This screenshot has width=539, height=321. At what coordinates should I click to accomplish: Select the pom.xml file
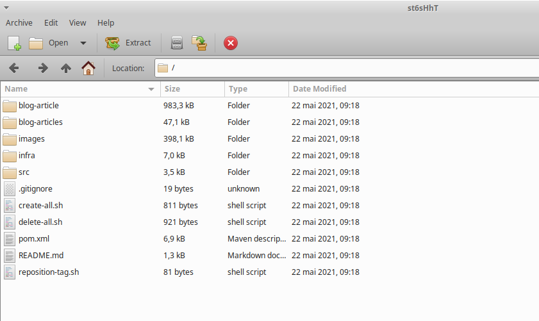click(x=34, y=239)
